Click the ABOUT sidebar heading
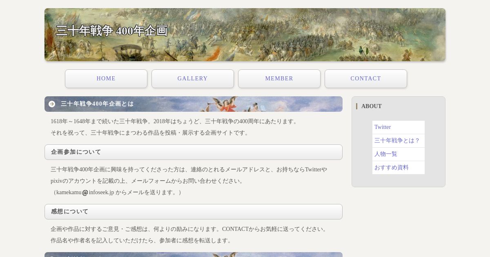 click(372, 106)
